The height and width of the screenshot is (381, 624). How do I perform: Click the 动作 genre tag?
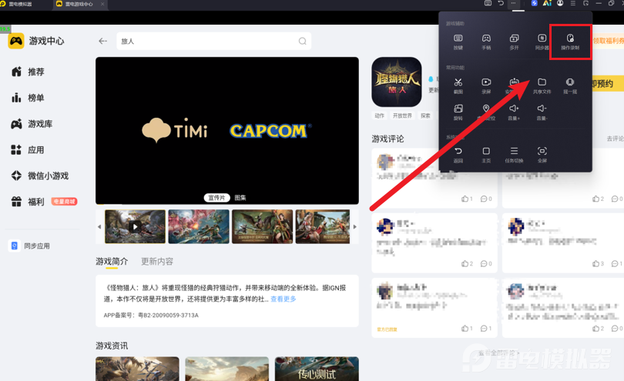(379, 115)
